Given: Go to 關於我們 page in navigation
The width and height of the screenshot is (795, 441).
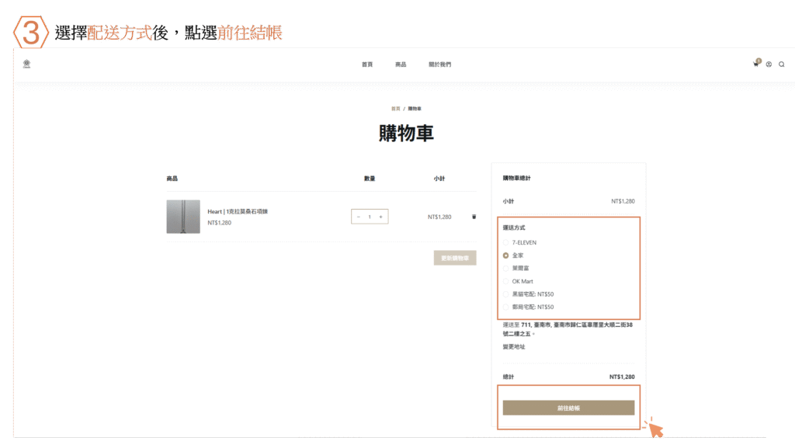Looking at the screenshot, I should pyautogui.click(x=439, y=64).
